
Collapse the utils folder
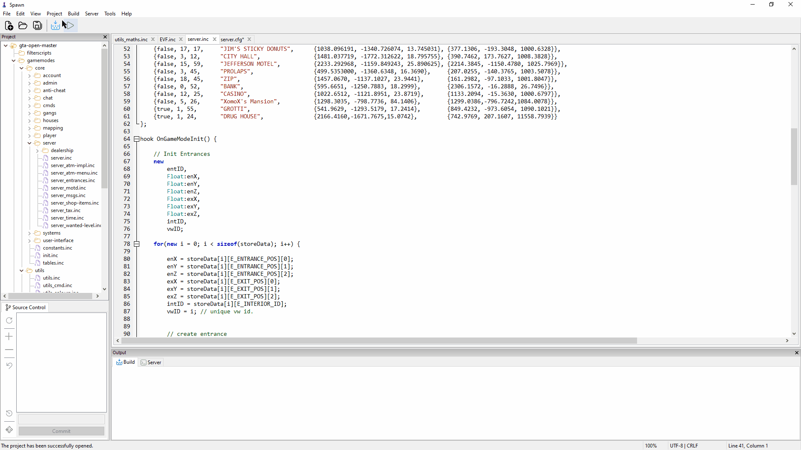coord(22,270)
